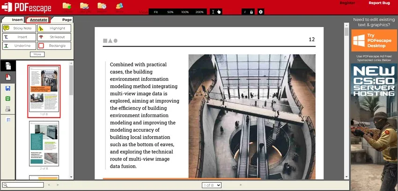The width and height of the screenshot is (398, 191).
Task: Select the Sticky Note annotation tool
Action: click(19, 28)
